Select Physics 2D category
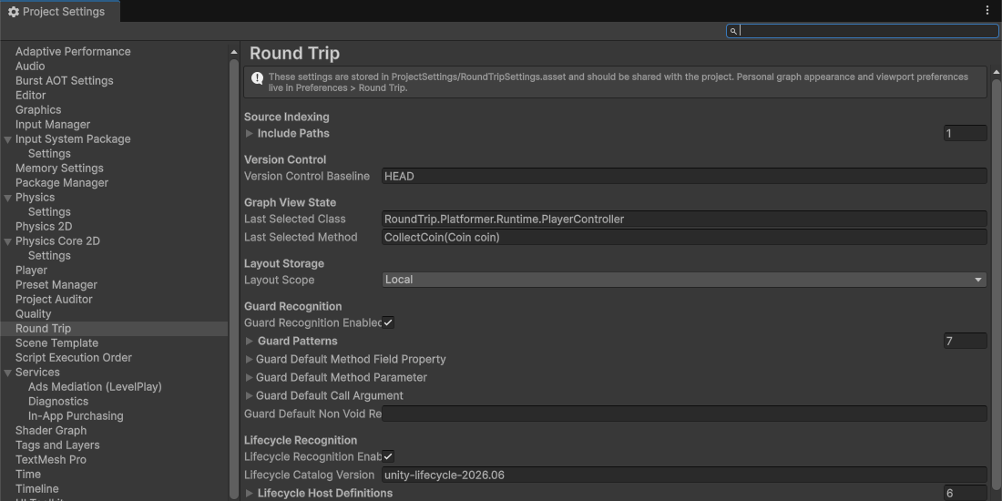Viewport: 1002px width, 501px height. (44, 226)
